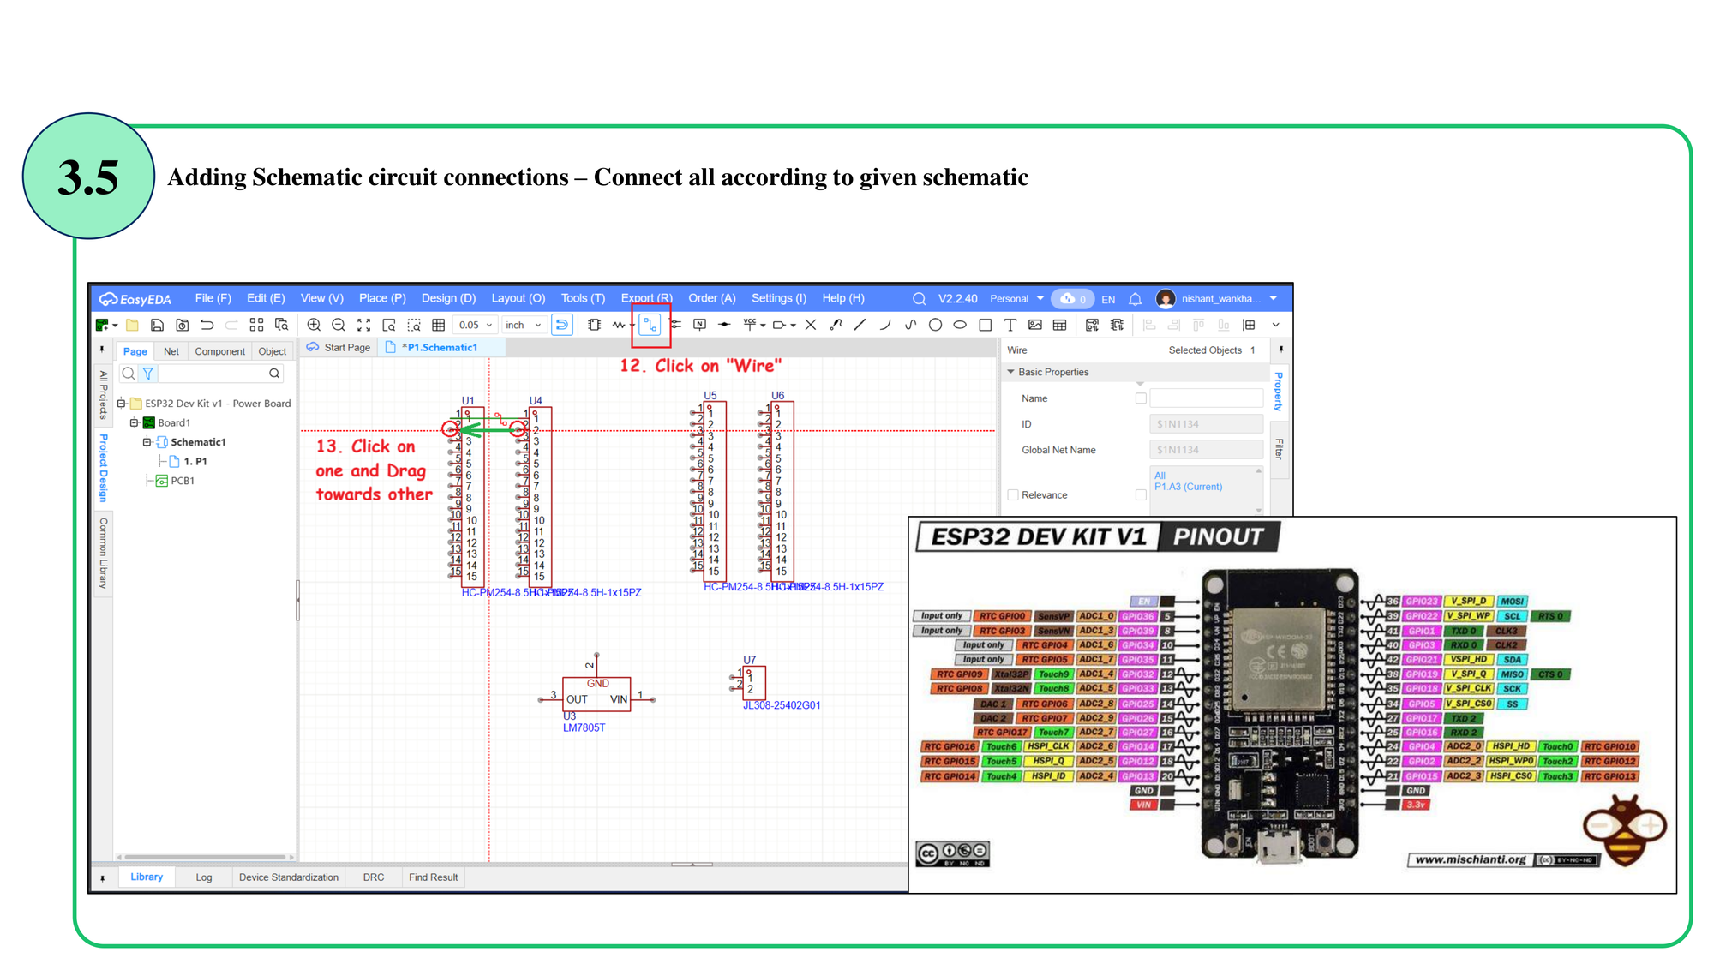
Task: Open Common Library side tab
Action: 103,554
